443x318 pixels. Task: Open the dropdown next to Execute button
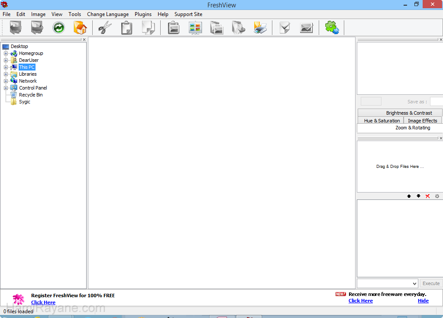click(x=414, y=283)
